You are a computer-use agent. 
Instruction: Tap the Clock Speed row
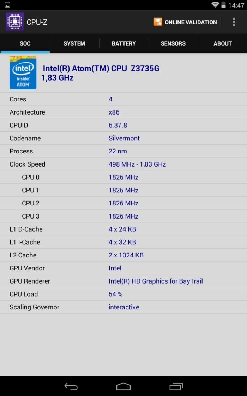123,164
